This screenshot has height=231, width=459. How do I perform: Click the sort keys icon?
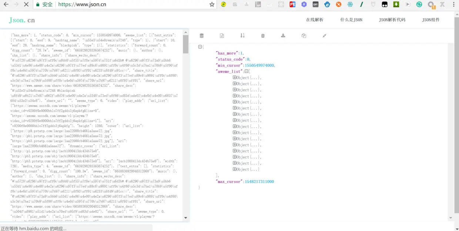pyautogui.click(x=242, y=36)
